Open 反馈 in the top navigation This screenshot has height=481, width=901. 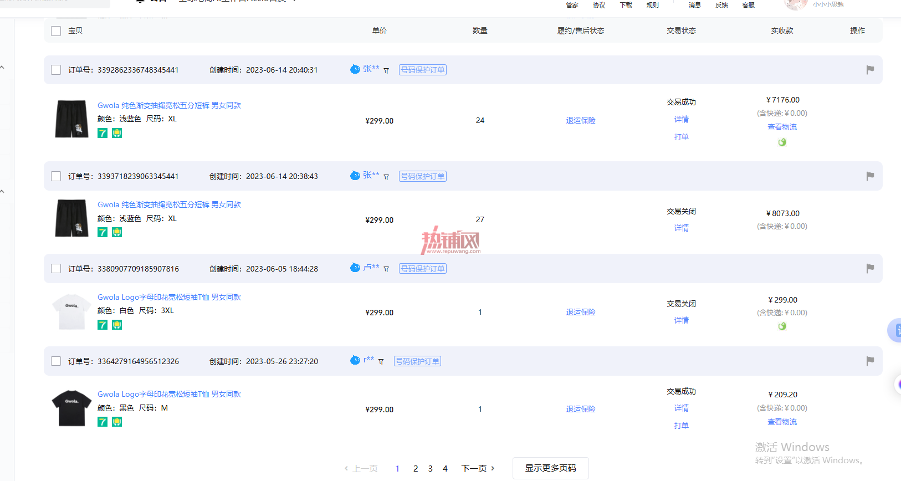click(x=721, y=5)
